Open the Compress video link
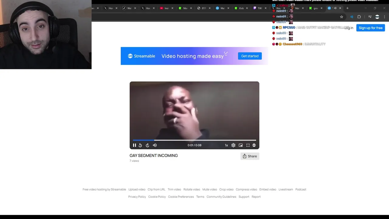This screenshot has height=219, width=389. tap(246, 189)
